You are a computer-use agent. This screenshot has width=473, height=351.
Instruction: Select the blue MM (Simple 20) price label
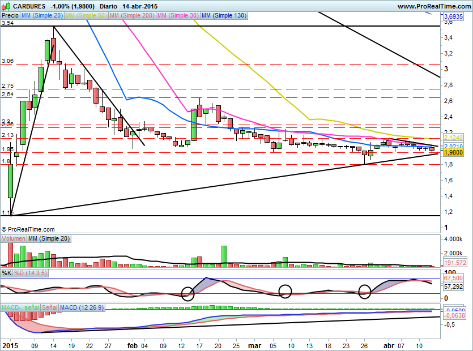coord(42,16)
